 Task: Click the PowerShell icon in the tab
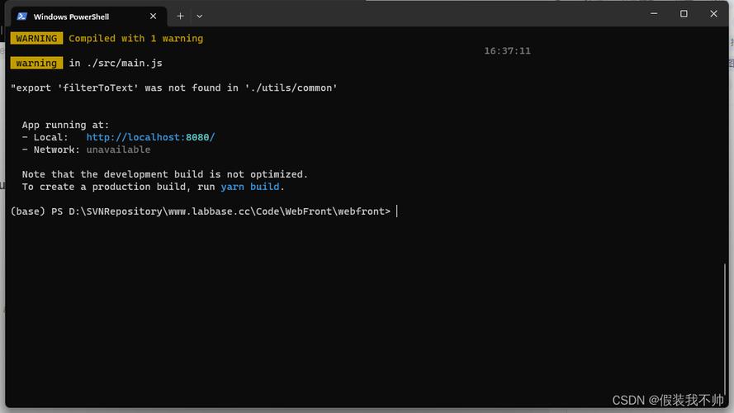[x=22, y=16]
